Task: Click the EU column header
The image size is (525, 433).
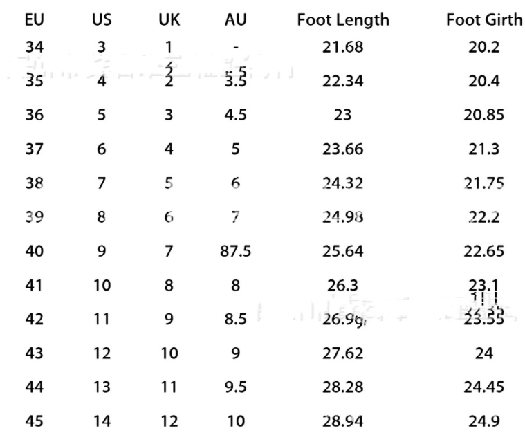Action: coord(34,20)
